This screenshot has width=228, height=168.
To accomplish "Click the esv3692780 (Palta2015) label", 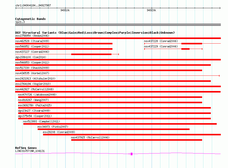I will 35,105.
